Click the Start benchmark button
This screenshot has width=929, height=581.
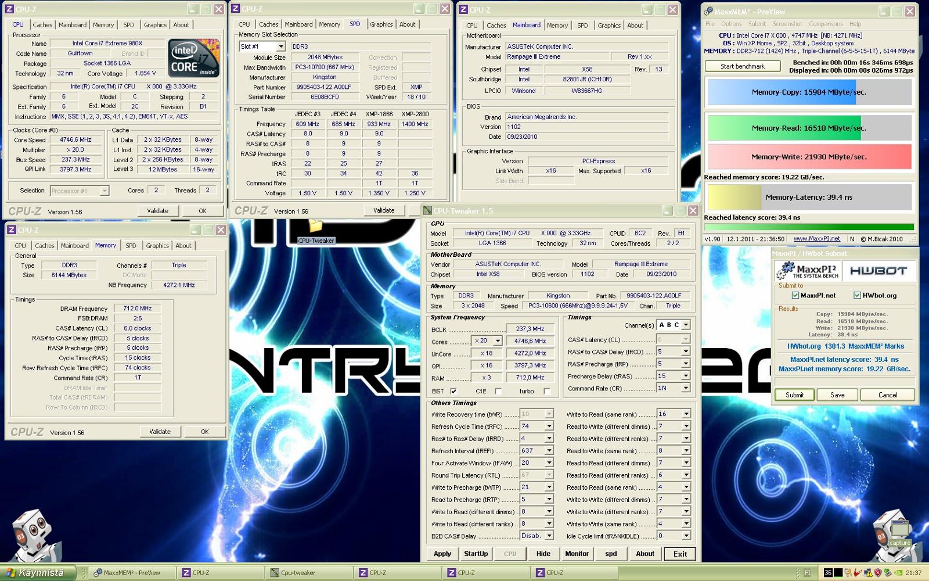coord(743,66)
